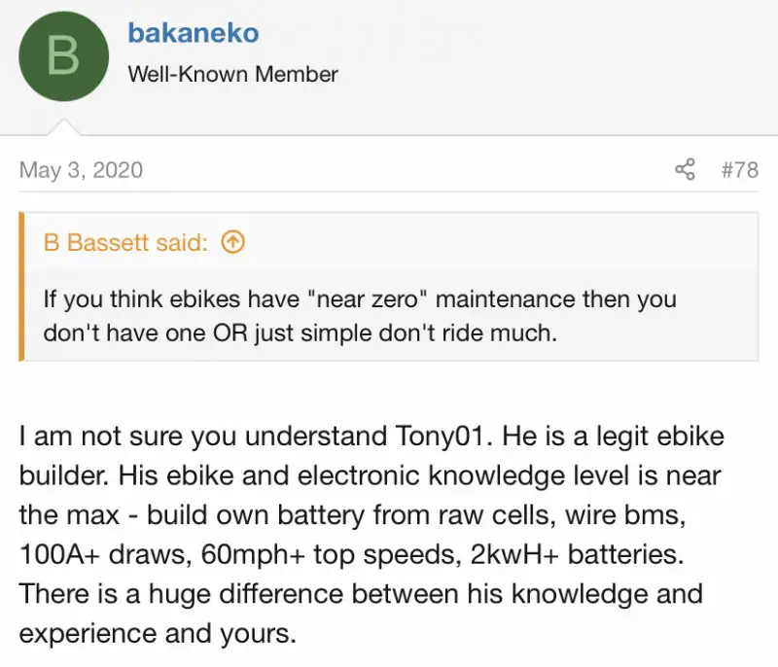Click the green "B" avatar
Viewport: 778px width, 667px height.
click(x=63, y=56)
